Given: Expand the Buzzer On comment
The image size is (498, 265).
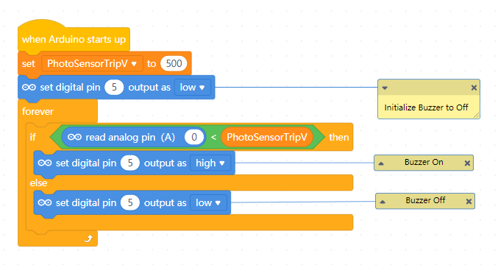Looking at the screenshot, I should click(x=381, y=163).
